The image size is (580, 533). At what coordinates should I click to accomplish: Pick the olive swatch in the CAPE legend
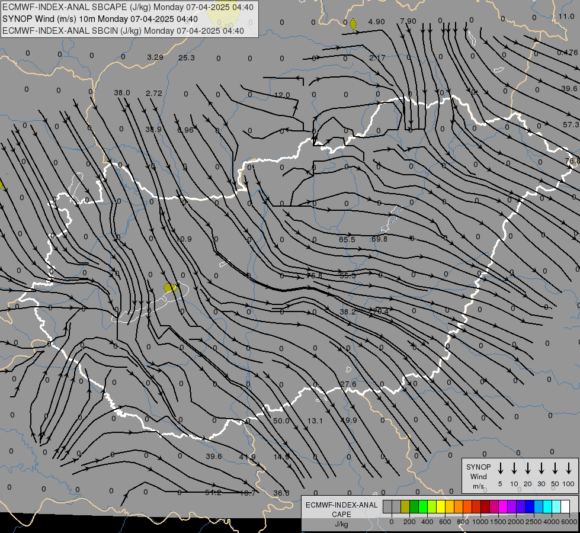[405, 507]
